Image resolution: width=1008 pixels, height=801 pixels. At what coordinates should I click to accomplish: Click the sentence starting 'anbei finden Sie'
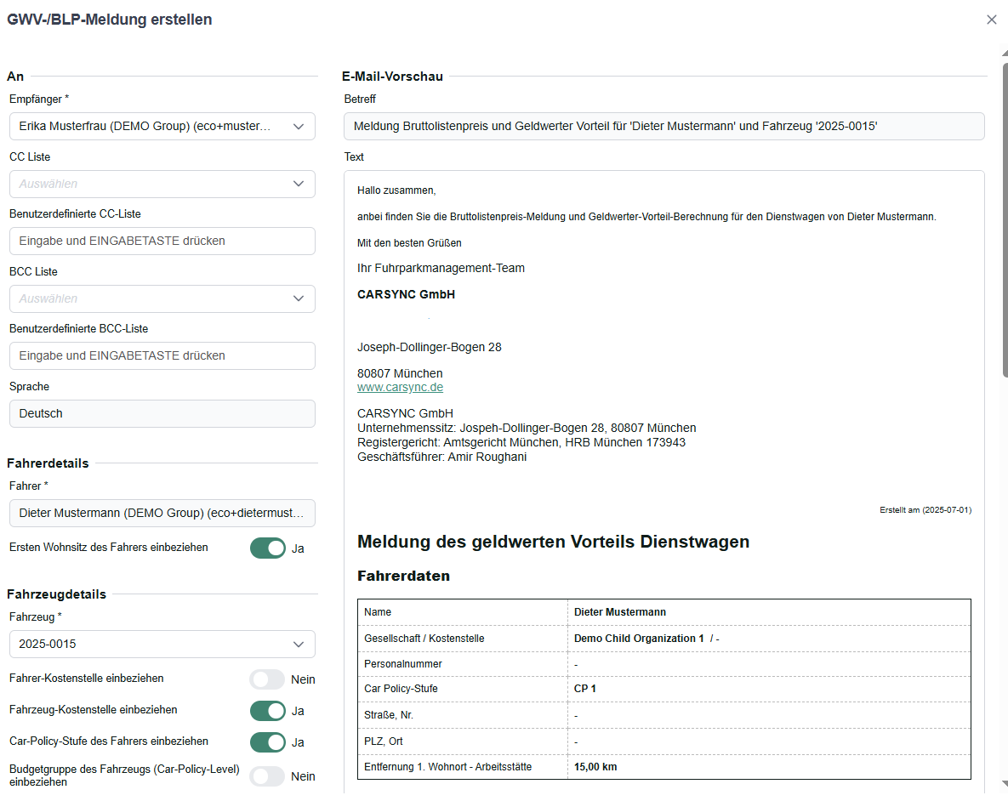(646, 217)
